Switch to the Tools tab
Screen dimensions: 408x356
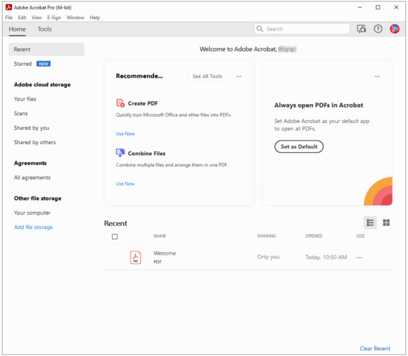point(44,29)
